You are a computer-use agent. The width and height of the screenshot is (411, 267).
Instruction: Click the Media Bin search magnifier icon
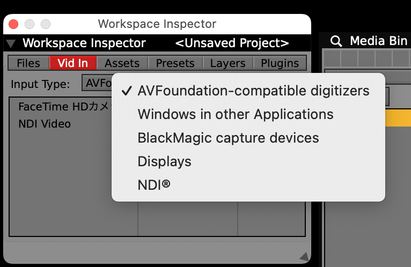pyautogui.click(x=336, y=42)
